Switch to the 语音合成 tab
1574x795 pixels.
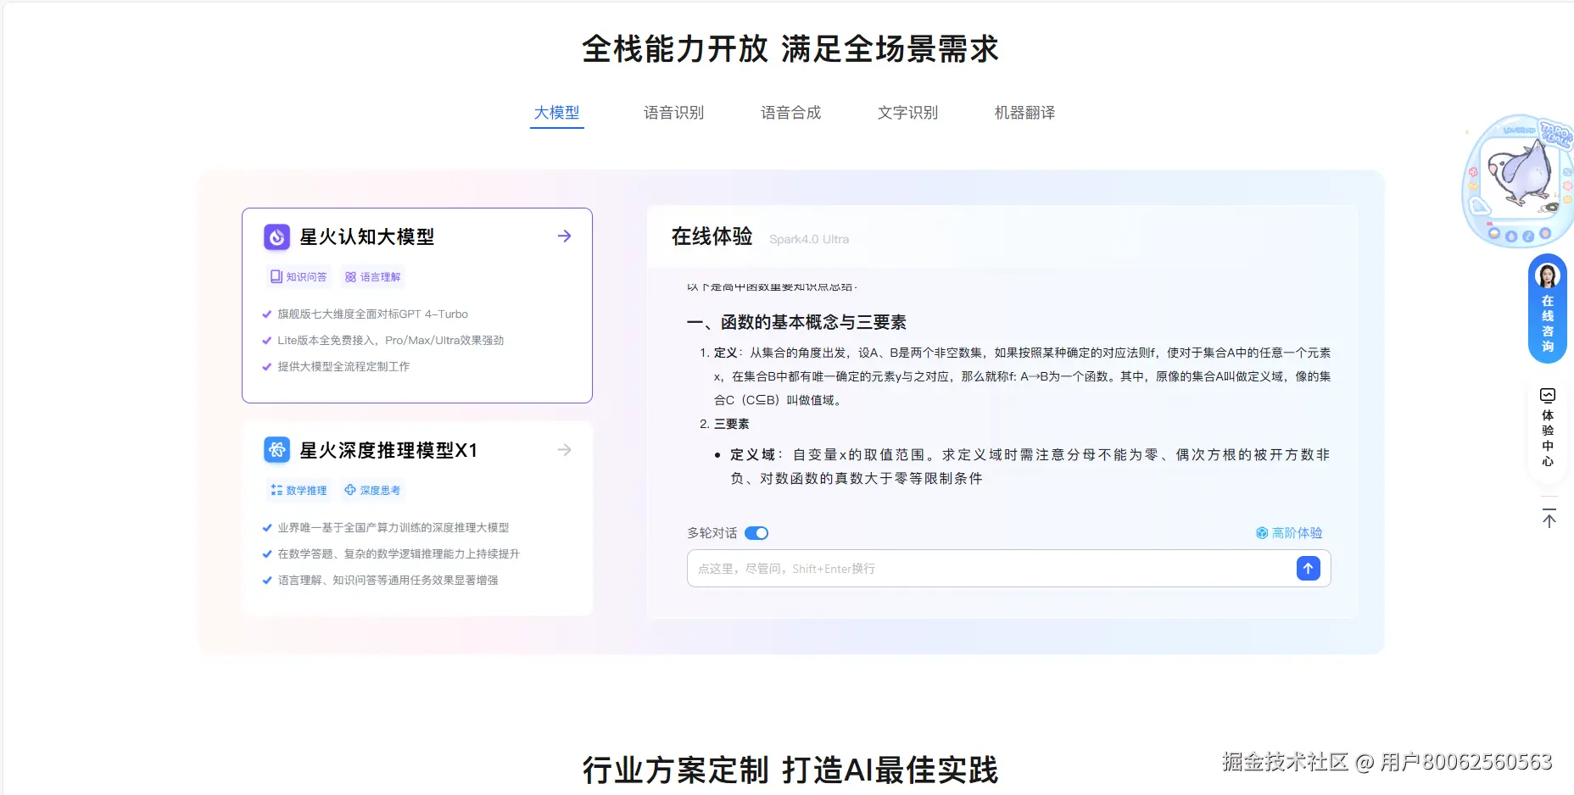pyautogui.click(x=791, y=113)
